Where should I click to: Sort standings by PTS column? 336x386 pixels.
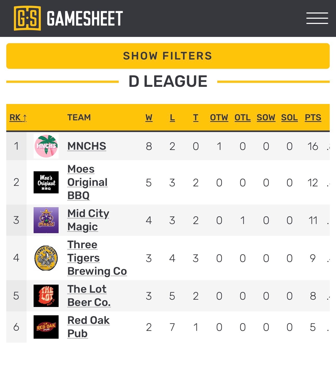click(313, 117)
